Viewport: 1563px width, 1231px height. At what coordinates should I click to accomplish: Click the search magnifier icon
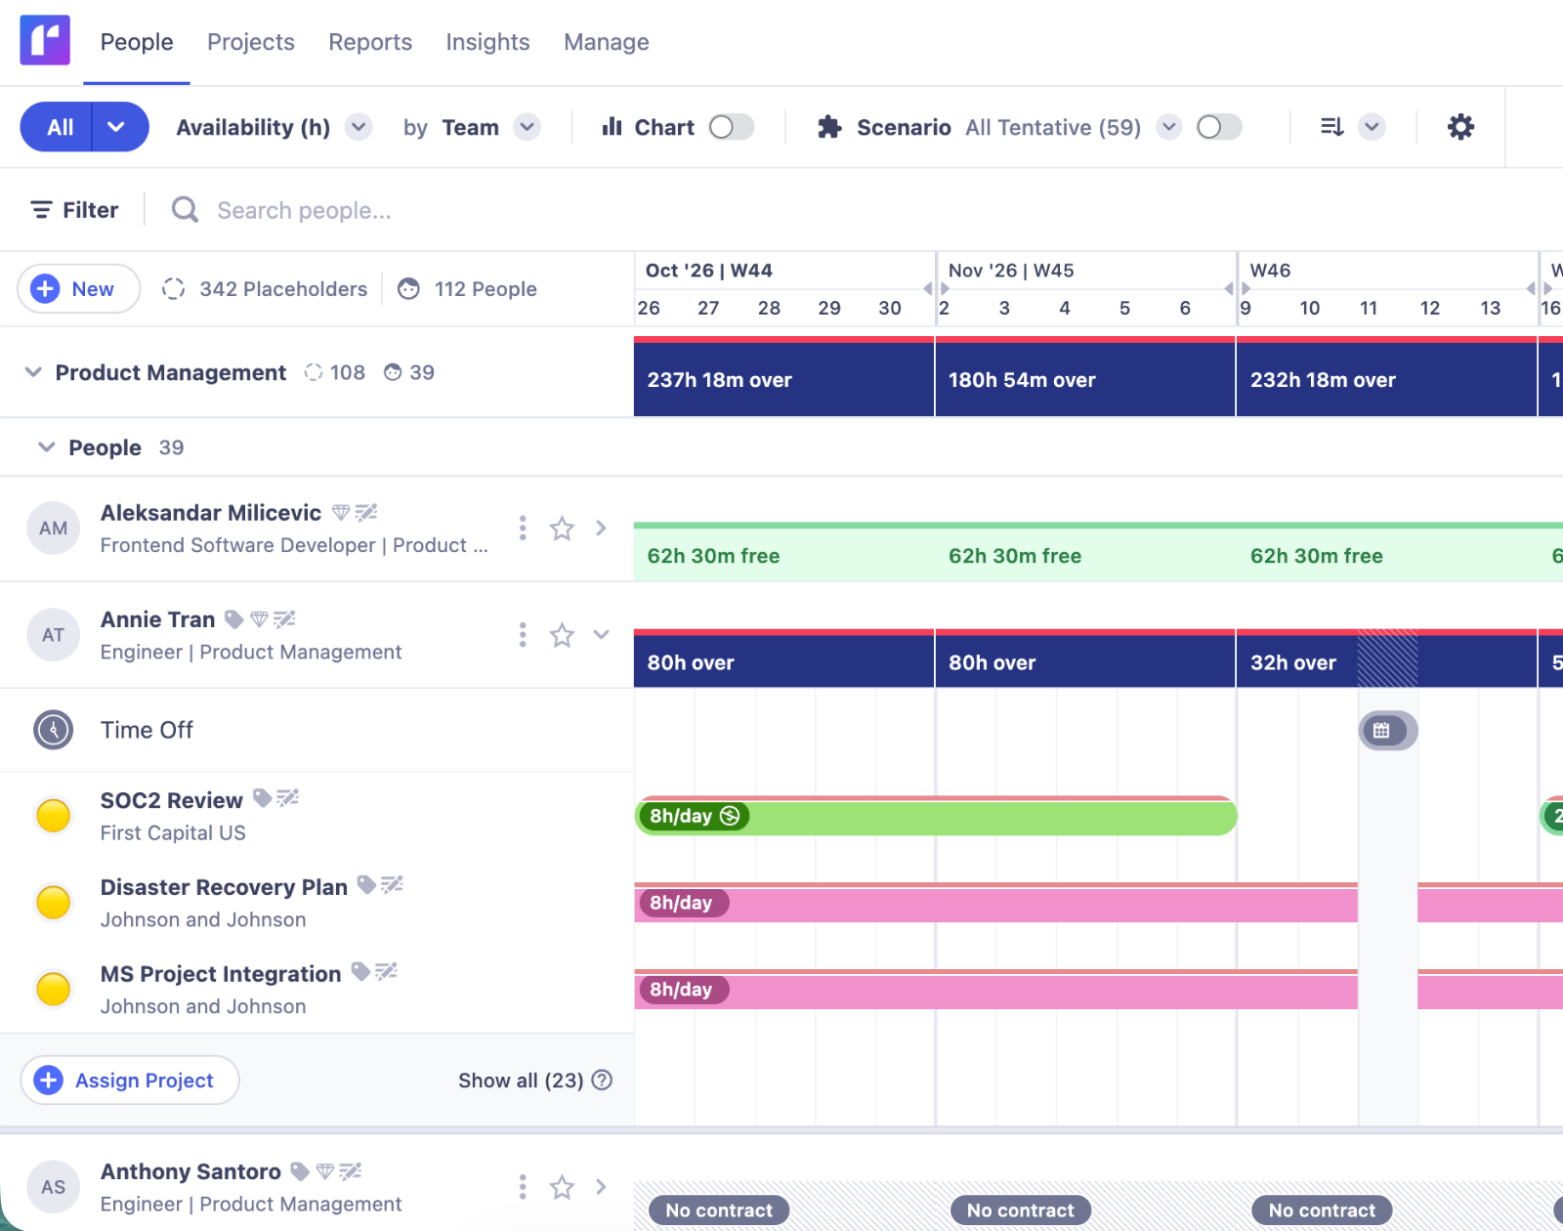[185, 210]
